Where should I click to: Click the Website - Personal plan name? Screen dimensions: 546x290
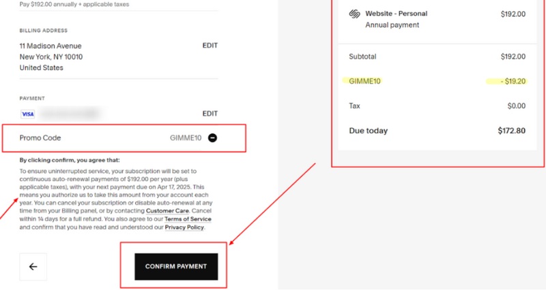pos(392,14)
